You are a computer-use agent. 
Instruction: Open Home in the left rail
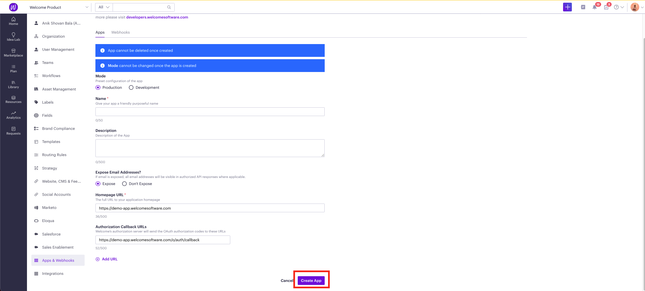click(13, 21)
